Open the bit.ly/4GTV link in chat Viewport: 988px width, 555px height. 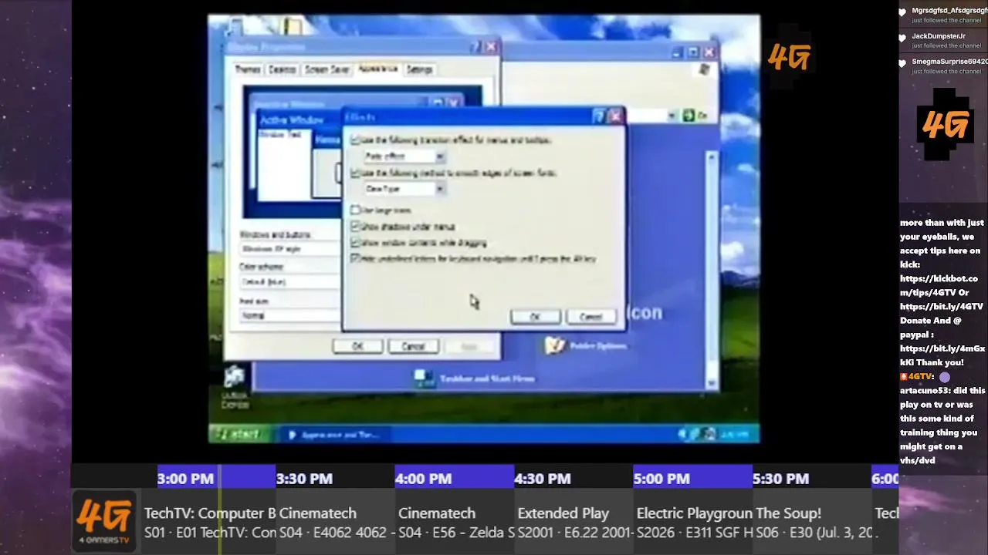pyautogui.click(x=942, y=306)
